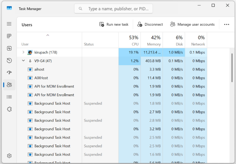This screenshot has height=164, width=236.
Task: Click the 11.4 MB memory value
Action: click(154, 78)
